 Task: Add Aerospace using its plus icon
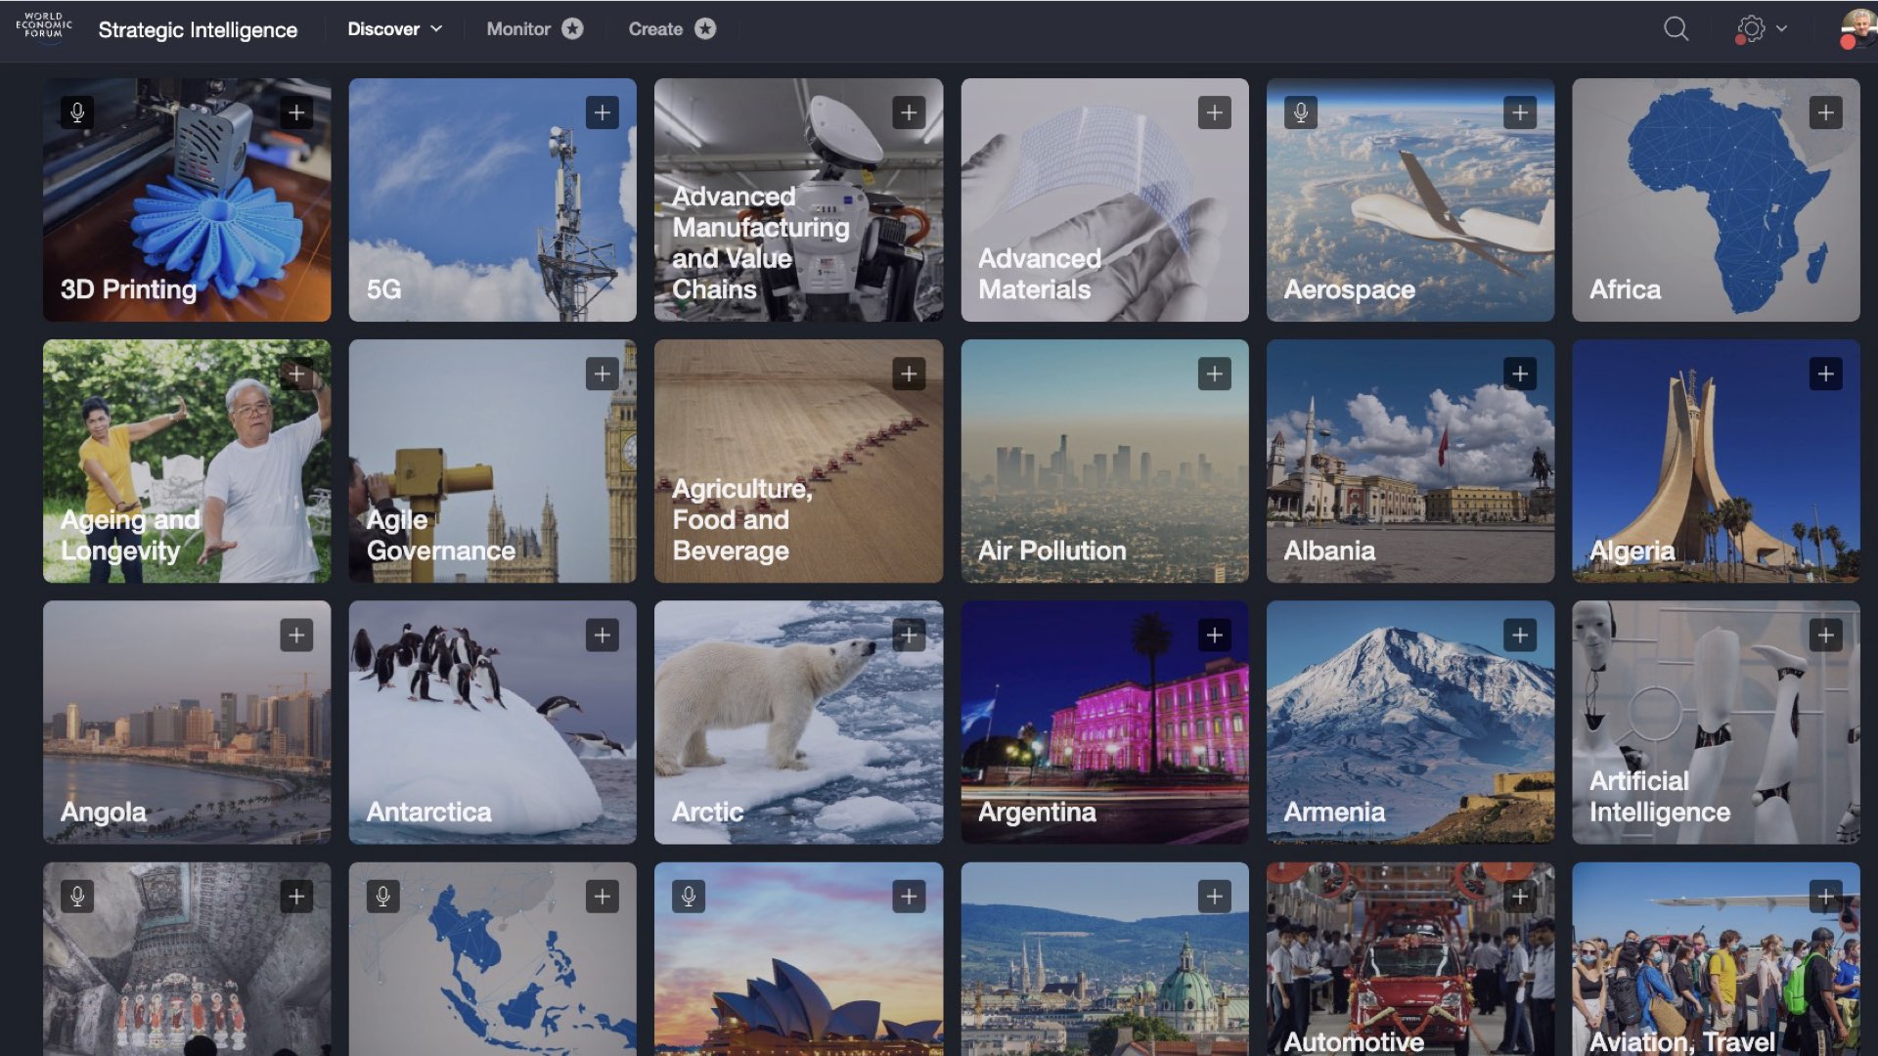1520,112
